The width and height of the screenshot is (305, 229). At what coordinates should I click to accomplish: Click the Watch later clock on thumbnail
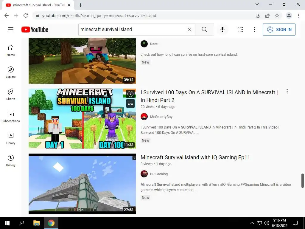(130, 94)
